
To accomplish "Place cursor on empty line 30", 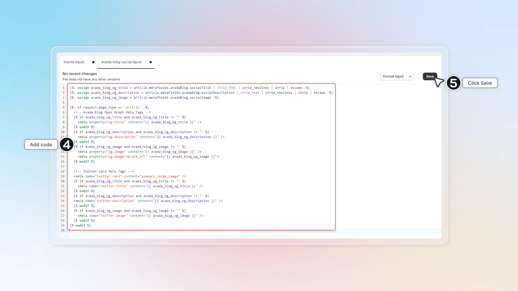I will 255,230.
